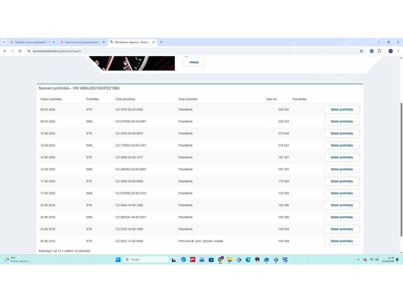Open detail for protocol CZ-570908-26-04-0081

[342, 122]
